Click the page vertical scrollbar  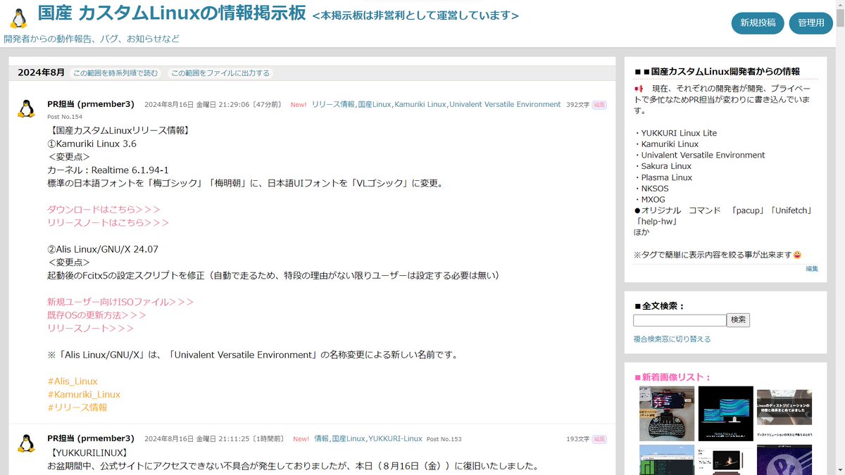point(839,237)
